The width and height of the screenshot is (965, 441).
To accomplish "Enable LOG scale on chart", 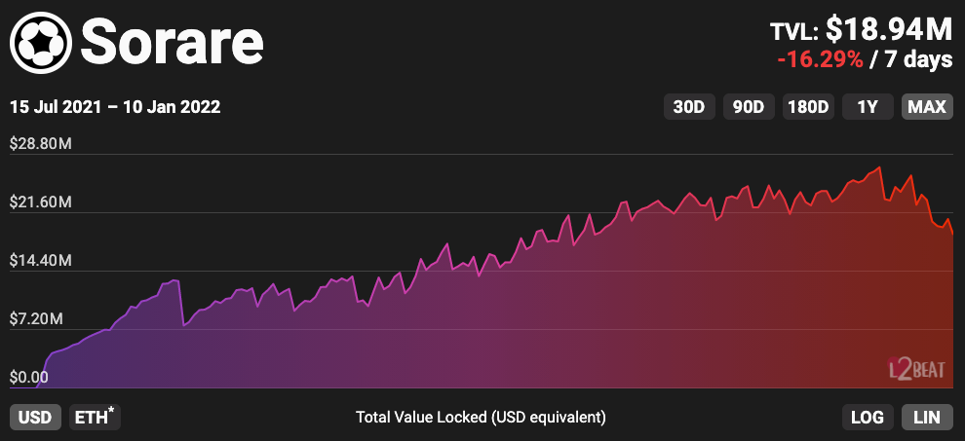I will (867, 417).
